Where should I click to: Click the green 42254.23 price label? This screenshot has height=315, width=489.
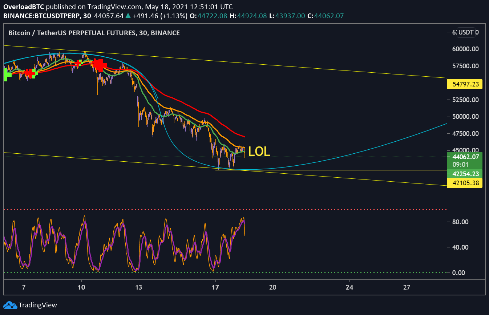[x=465, y=173]
